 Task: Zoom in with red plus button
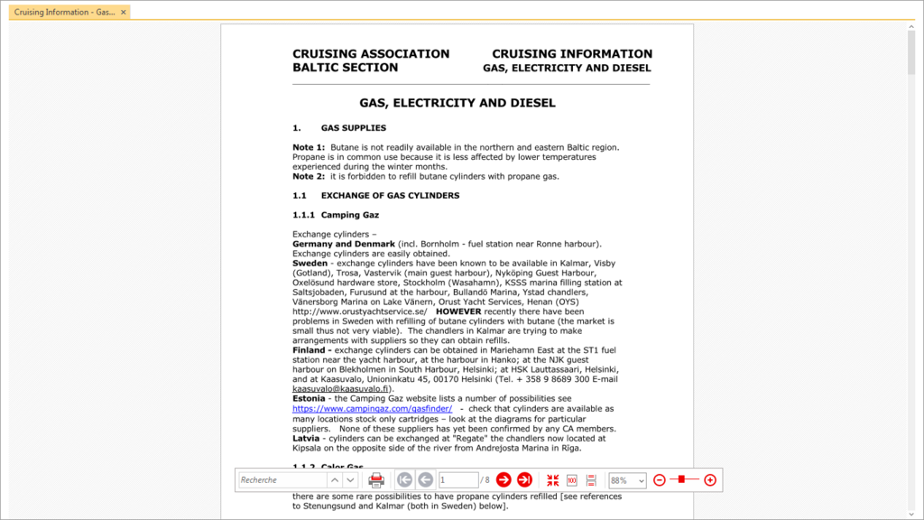coord(710,480)
